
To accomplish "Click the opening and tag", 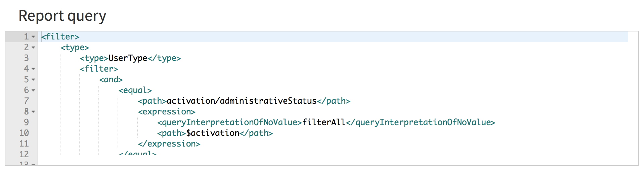I will pyautogui.click(x=111, y=80).
